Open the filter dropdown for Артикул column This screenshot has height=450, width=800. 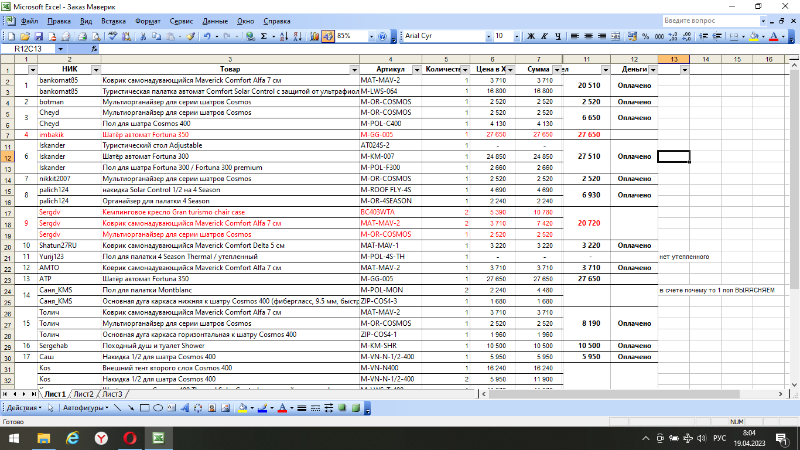coord(416,70)
